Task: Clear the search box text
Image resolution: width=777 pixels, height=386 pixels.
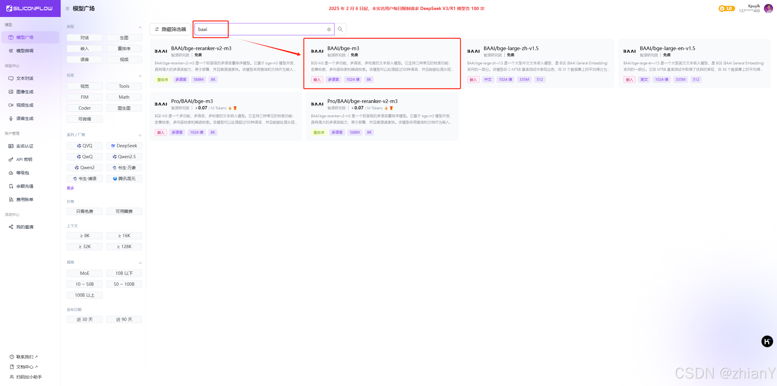Action: coord(329,29)
